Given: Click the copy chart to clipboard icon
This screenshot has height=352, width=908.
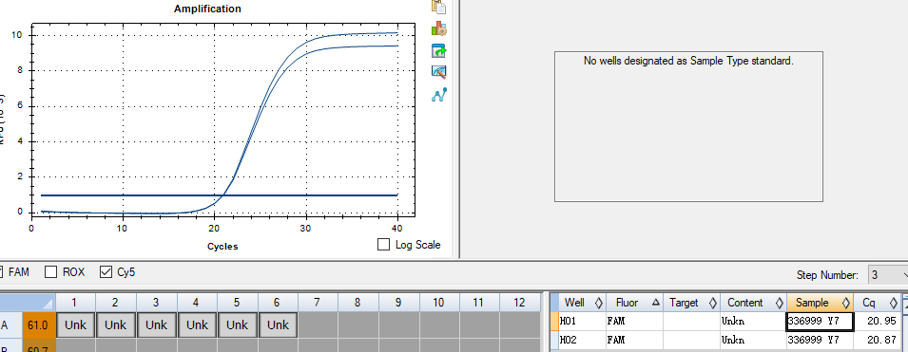Looking at the screenshot, I should click(x=439, y=7).
